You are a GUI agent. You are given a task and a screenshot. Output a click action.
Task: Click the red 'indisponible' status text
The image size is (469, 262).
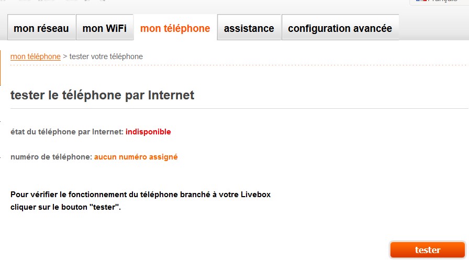(x=148, y=132)
